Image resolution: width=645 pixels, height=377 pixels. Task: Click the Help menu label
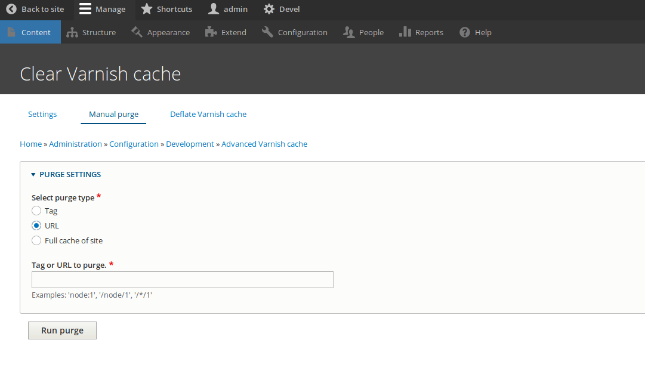point(483,32)
